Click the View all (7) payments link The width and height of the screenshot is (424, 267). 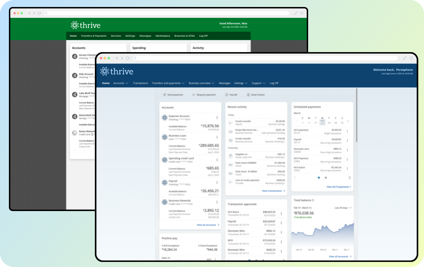pos(339,187)
